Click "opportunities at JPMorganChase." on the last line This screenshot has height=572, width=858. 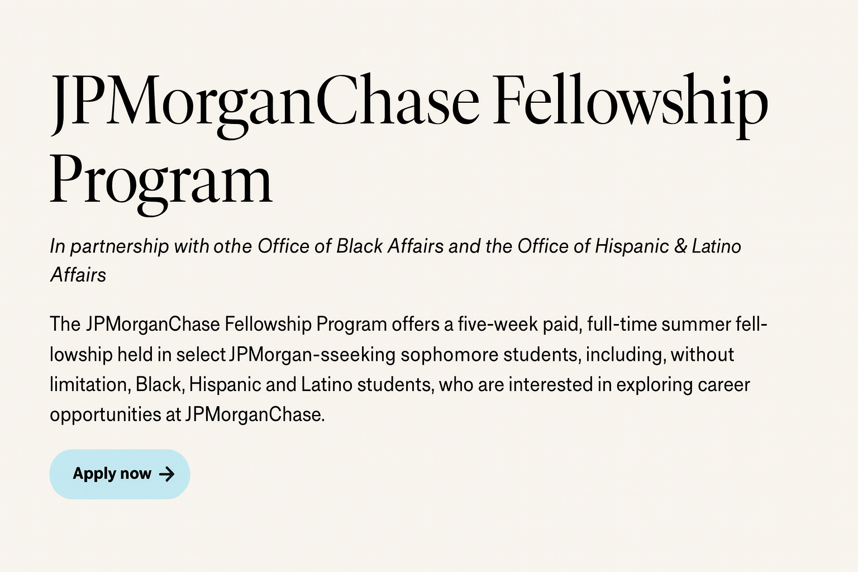tap(187, 415)
